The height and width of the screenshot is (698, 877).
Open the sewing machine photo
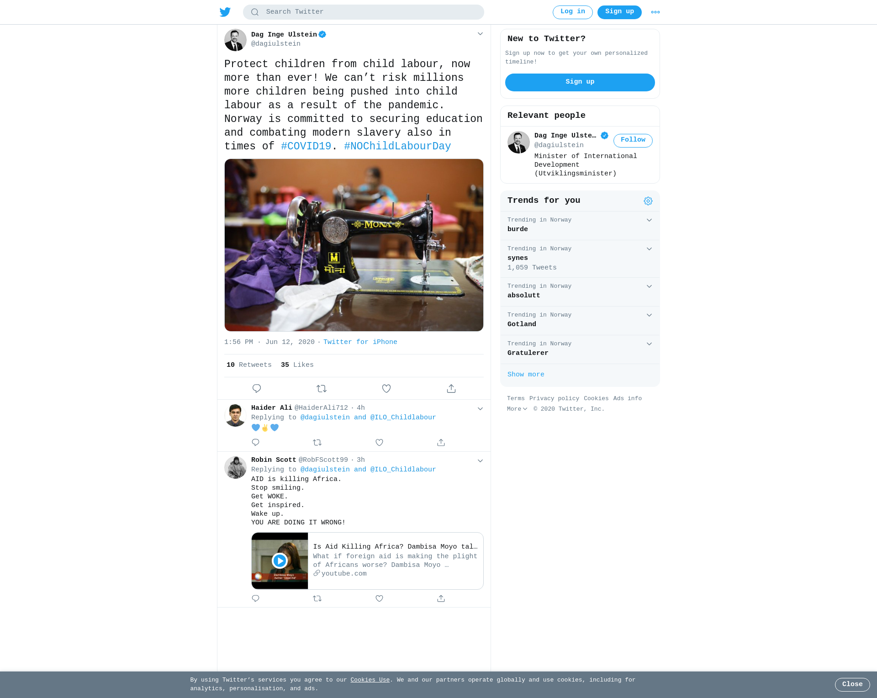point(354,245)
